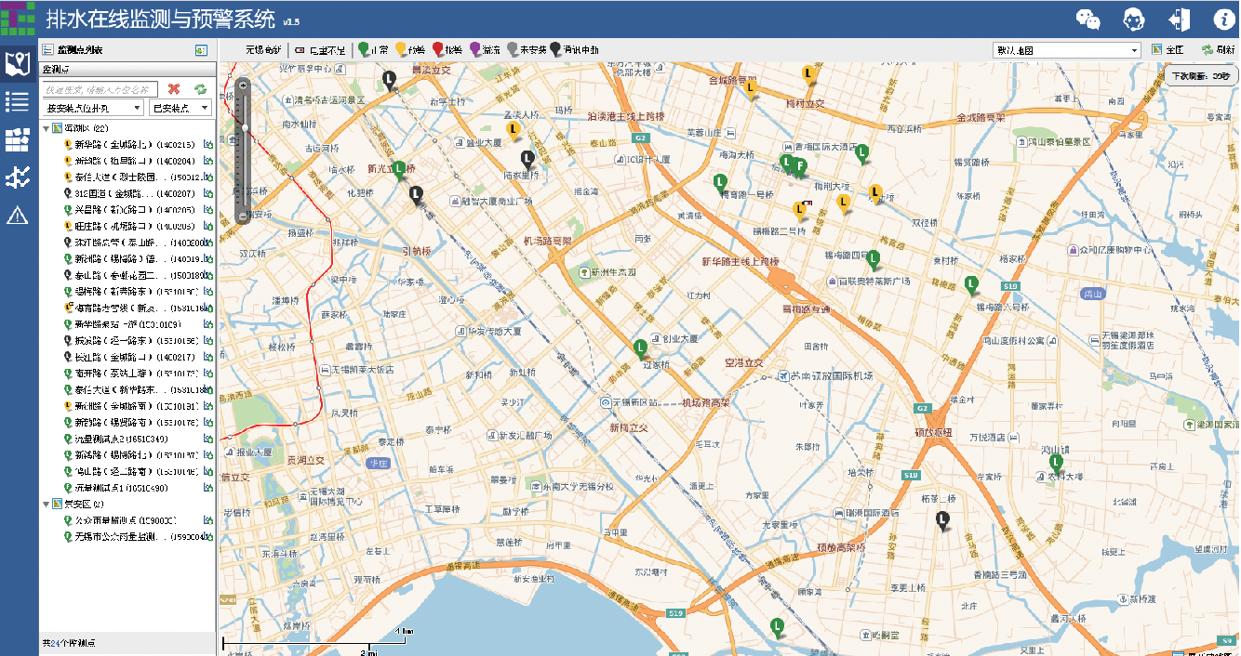Select green marker by S19 at bottom
The width and height of the screenshot is (1241, 656).
(777, 628)
